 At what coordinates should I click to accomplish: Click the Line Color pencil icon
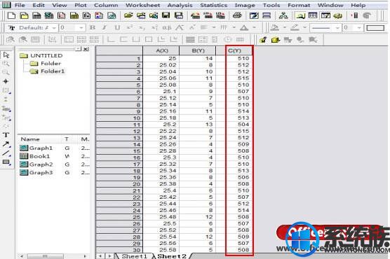(295, 27)
